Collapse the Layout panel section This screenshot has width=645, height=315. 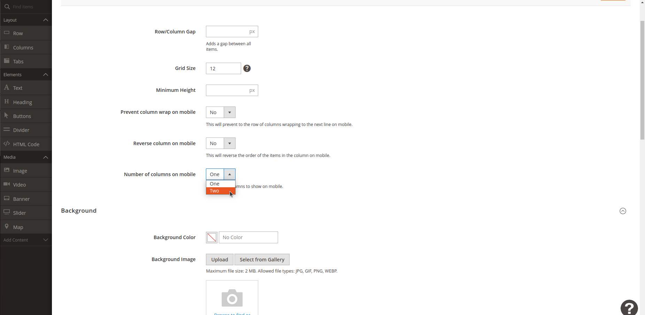click(x=46, y=20)
